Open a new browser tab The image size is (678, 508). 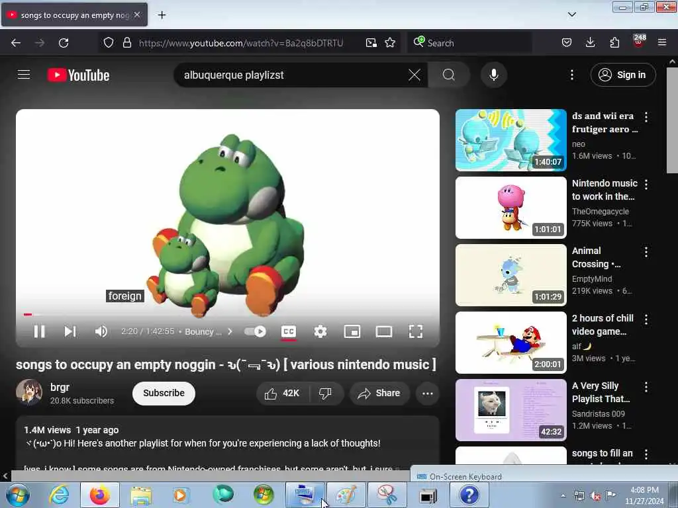[x=162, y=15]
